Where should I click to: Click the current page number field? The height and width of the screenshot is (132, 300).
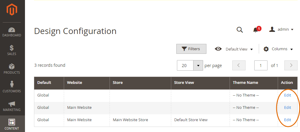tap(261, 66)
